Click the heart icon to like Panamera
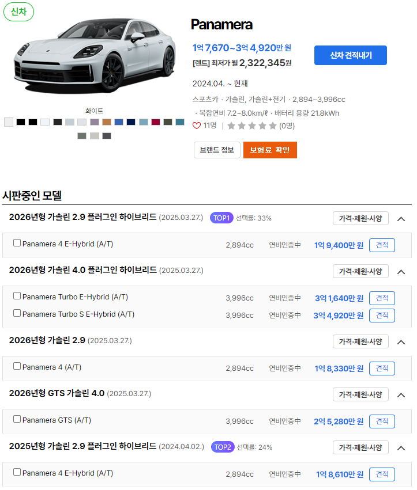This screenshot has height=490, width=417. 196,126
